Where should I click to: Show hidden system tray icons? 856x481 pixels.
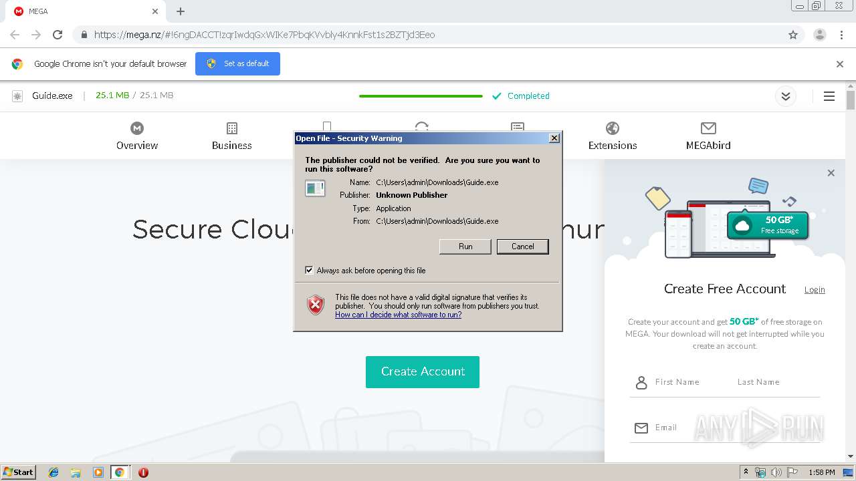pos(746,472)
